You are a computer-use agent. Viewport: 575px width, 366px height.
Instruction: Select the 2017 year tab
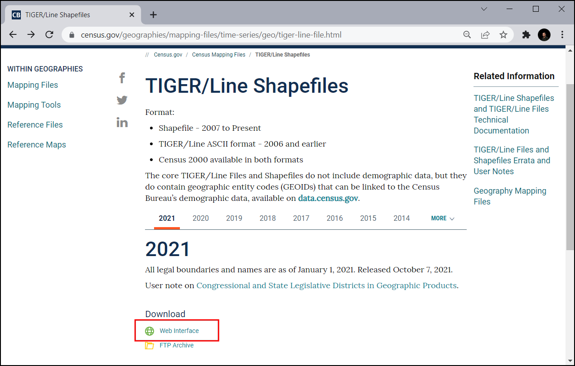[x=301, y=219]
